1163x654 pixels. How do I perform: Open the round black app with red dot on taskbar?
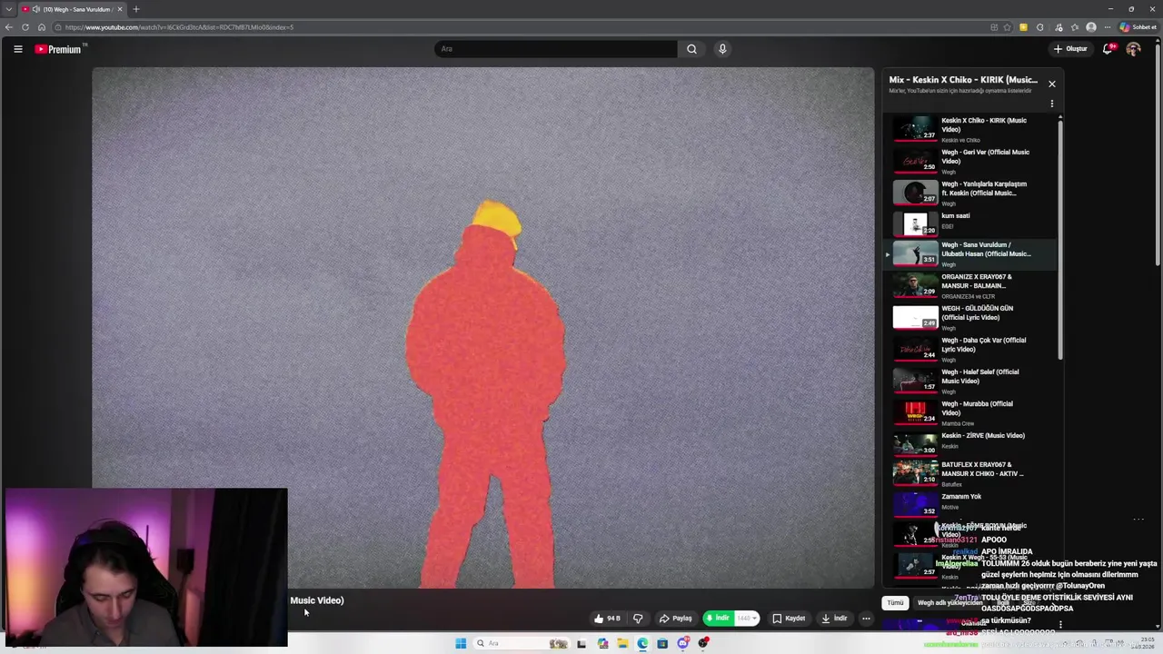click(703, 643)
